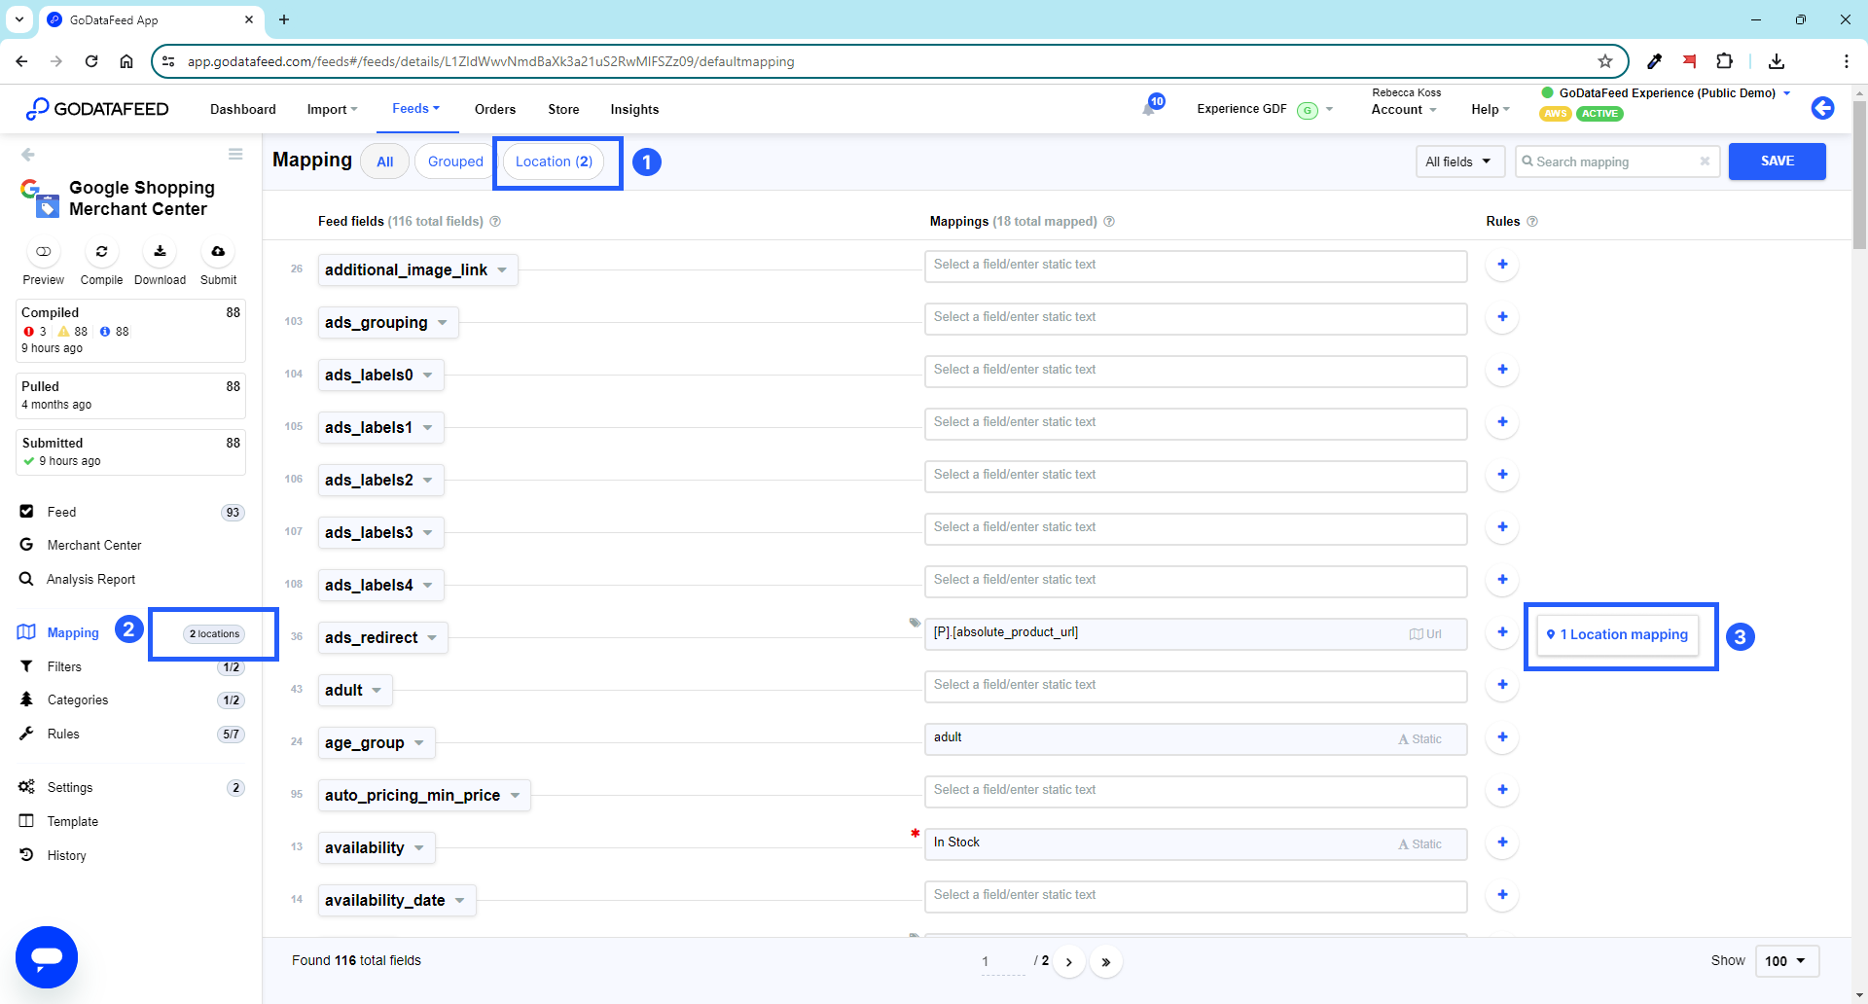This screenshot has height=1004, width=1868.
Task: Open History in the sidebar
Action: click(x=66, y=856)
